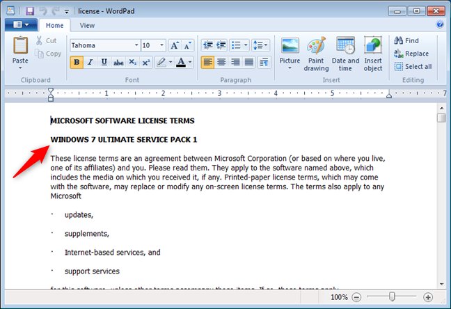The image size is (451, 309).
Task: Click heading WINDOWS 7 ULTIMATE SERVICE PACK 1
Action: pos(124,140)
